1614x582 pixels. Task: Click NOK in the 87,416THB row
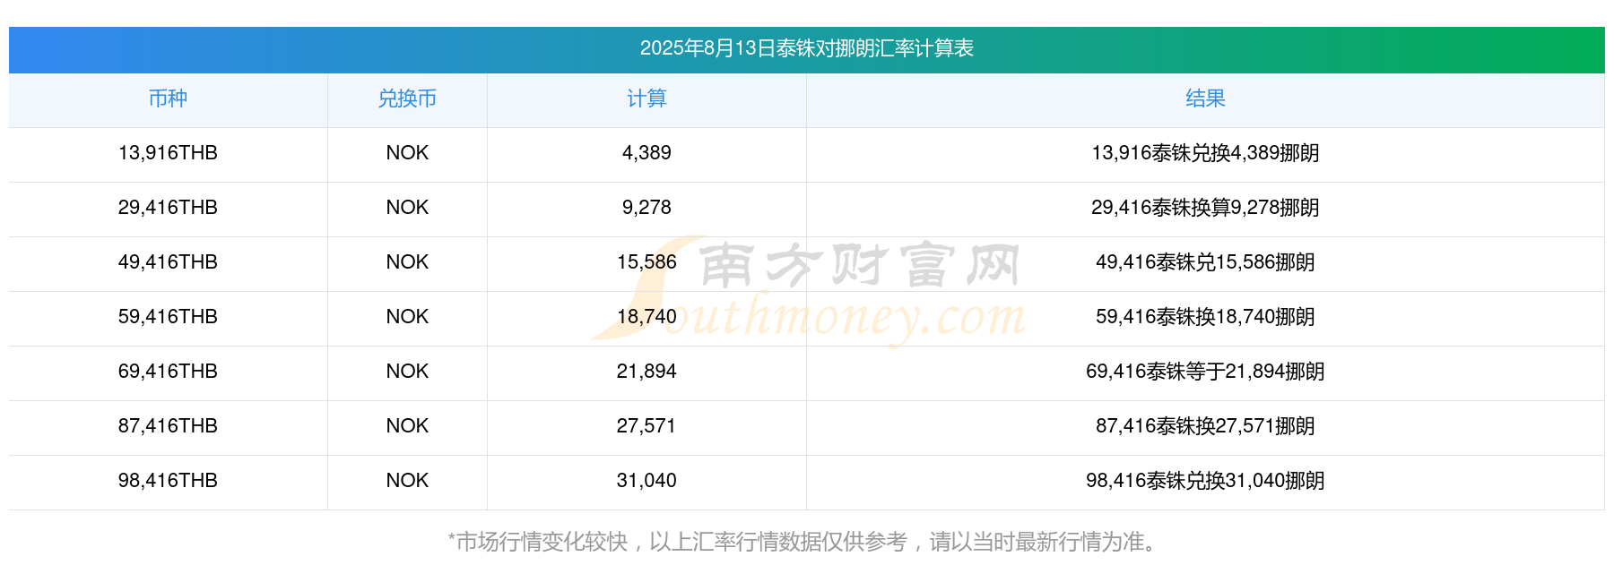(407, 426)
